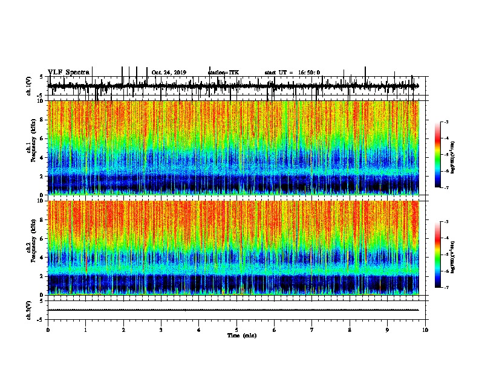Click time axis tick label "5"
Viewport: 479px width, 370px height.
click(x=236, y=330)
